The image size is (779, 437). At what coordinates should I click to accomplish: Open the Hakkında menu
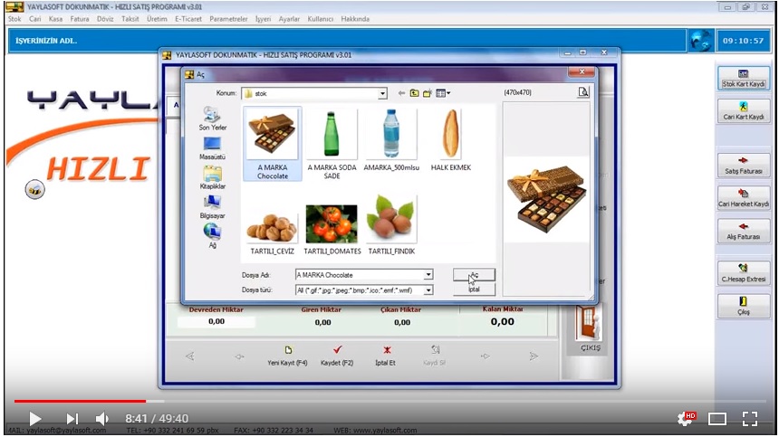(x=355, y=19)
